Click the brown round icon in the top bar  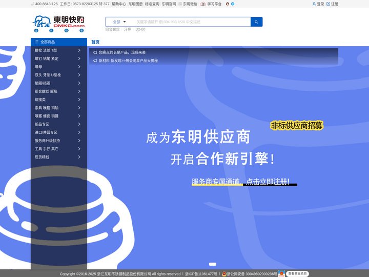228,4
